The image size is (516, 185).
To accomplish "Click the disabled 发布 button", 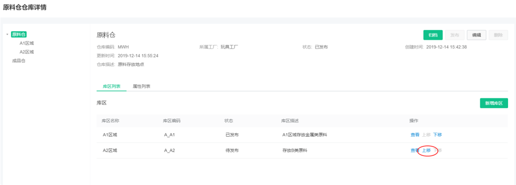I will 455,35.
